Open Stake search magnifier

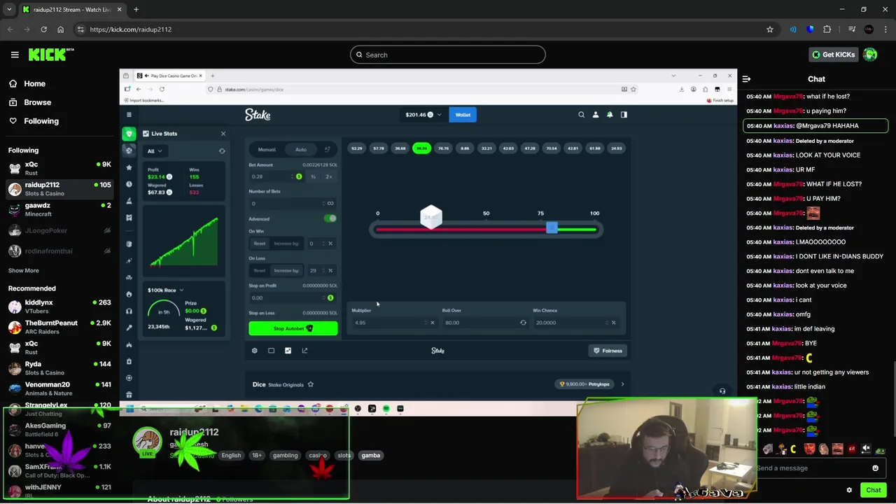click(x=581, y=115)
